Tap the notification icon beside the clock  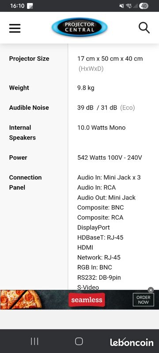(30, 6)
